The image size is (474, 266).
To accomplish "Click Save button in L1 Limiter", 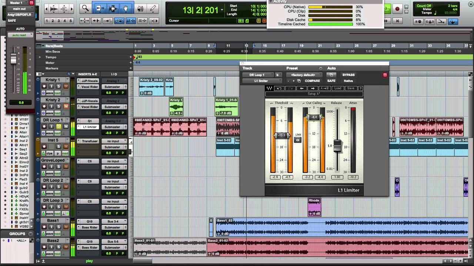I will pos(351,88).
